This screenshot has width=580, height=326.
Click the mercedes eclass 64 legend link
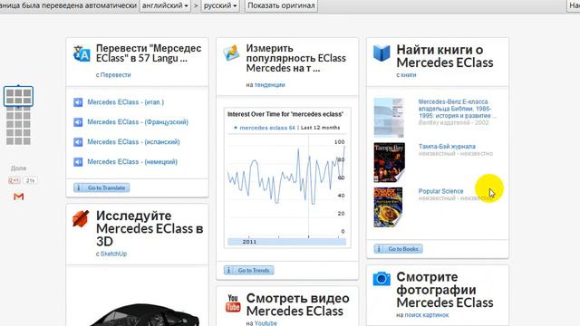[267, 128]
